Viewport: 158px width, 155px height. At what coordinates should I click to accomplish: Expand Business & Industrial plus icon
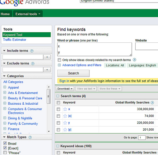(x=5, y=103)
